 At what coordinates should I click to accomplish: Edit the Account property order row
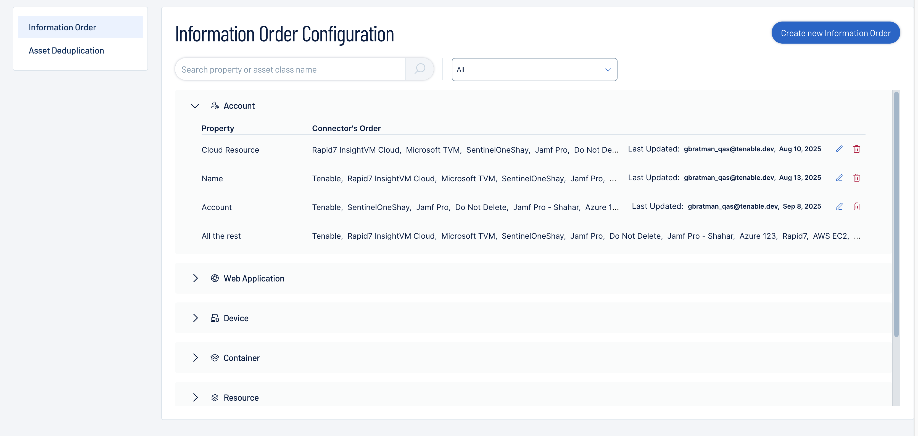pyautogui.click(x=839, y=207)
